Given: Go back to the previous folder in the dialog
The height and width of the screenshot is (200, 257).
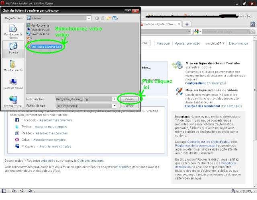Looking at the screenshot, I should pyautogui.click(x=97, y=18).
